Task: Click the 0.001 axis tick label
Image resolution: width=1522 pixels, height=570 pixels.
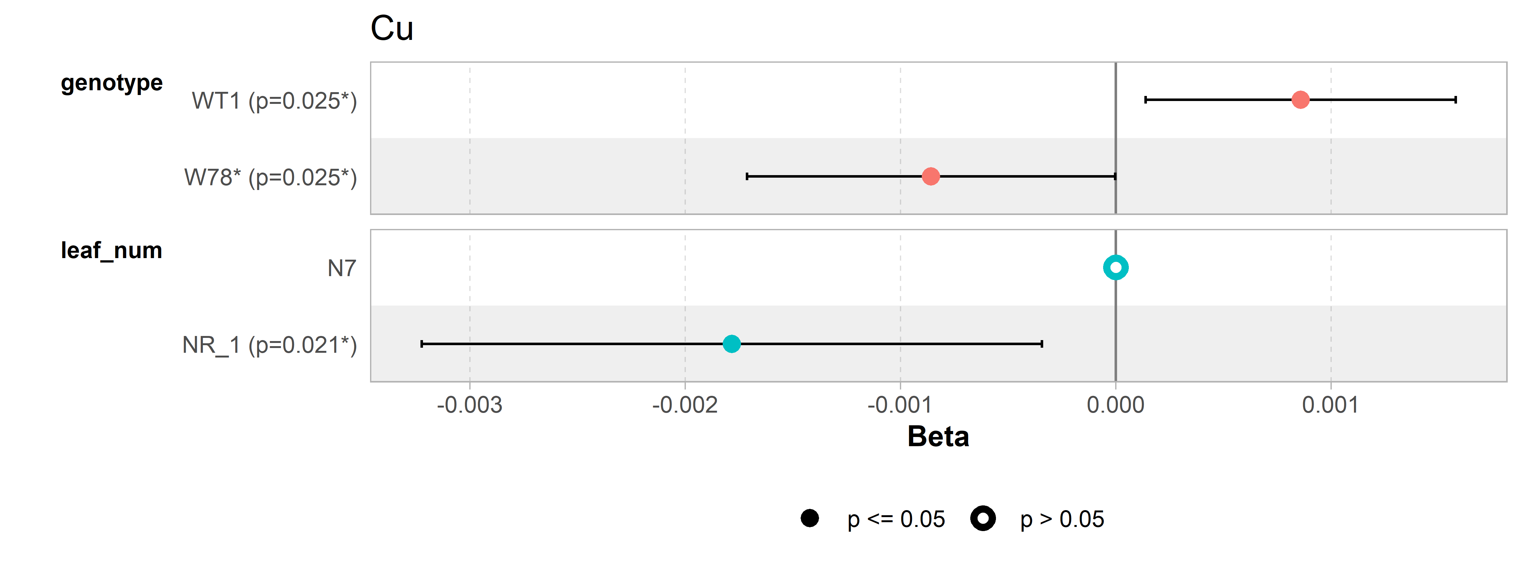Action: point(1330,405)
